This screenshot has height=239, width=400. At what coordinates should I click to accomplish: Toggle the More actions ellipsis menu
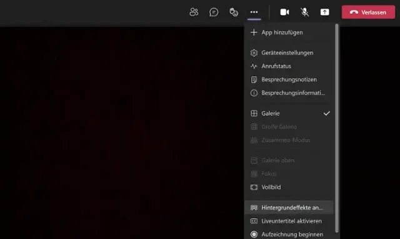254,12
